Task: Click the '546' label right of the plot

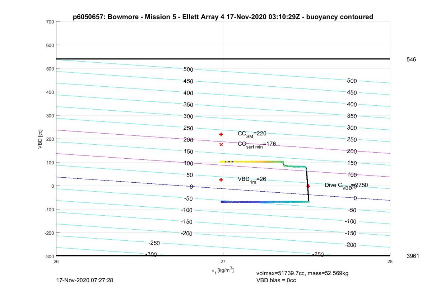Action: [411, 59]
